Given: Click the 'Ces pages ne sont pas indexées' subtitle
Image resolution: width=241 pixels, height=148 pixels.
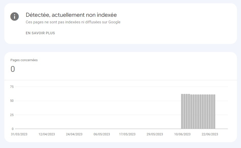Looking at the screenshot, I should tap(73, 22).
